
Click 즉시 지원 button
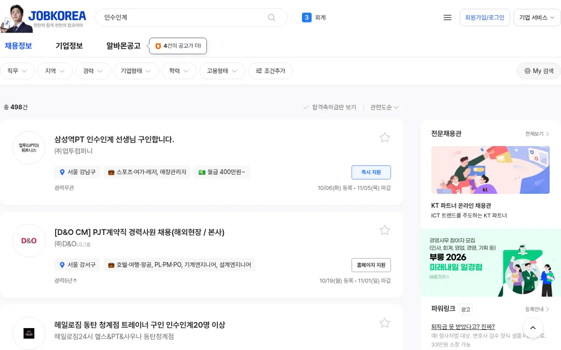tap(371, 172)
